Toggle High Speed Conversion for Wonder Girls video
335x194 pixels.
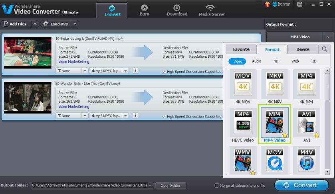[164, 117]
